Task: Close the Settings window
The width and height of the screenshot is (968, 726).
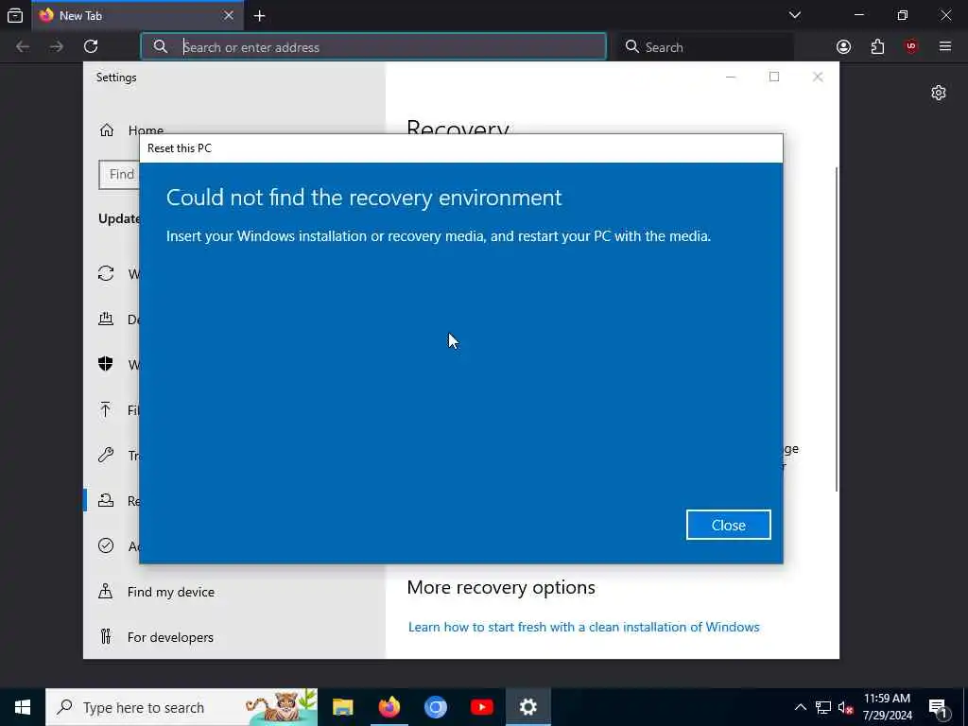Action: (818, 78)
